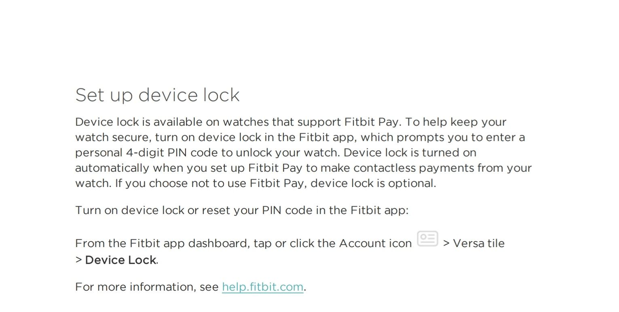Click the Account icon image
The height and width of the screenshot is (312, 619).
[427, 239]
